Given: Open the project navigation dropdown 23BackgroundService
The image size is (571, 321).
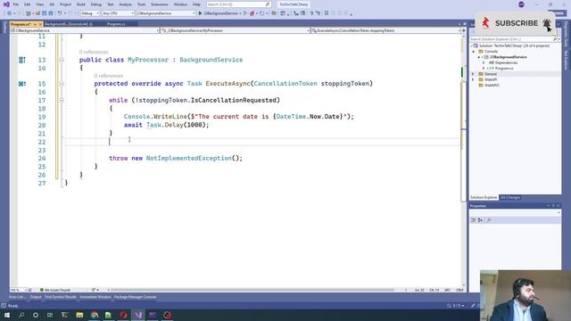Looking at the screenshot, I should point(85,30).
